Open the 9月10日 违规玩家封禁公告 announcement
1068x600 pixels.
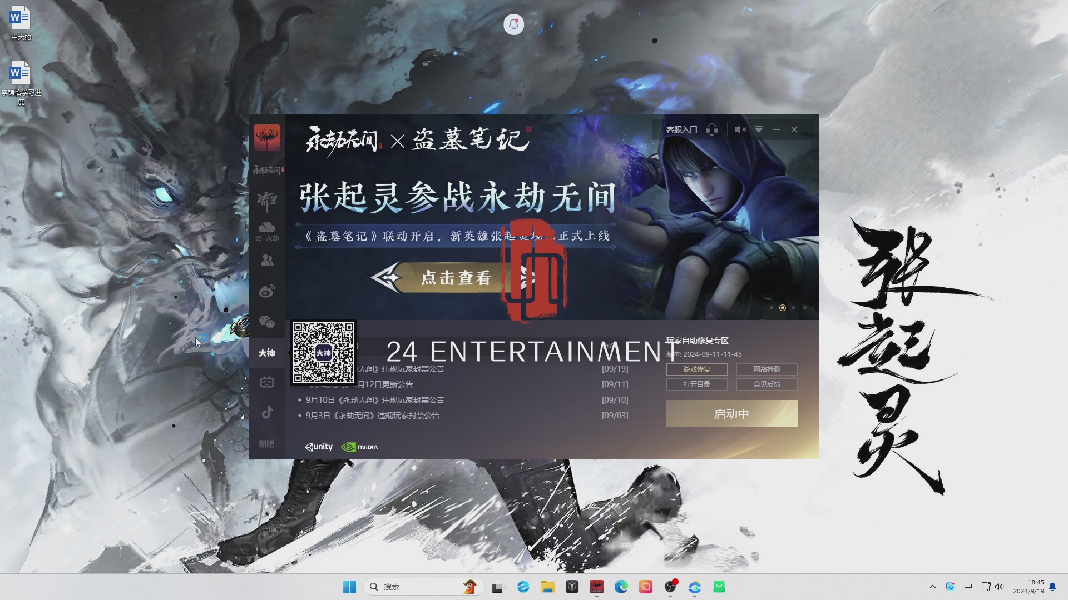[x=375, y=400]
